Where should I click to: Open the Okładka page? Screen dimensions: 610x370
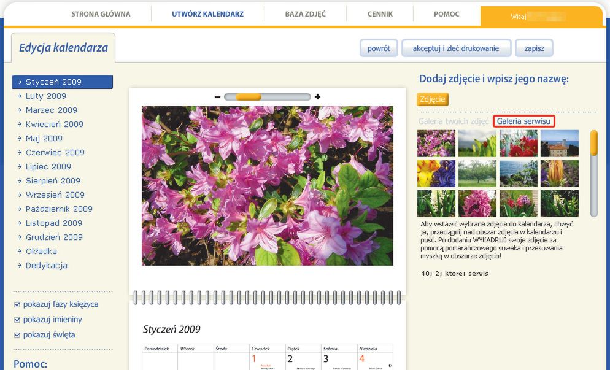click(41, 252)
